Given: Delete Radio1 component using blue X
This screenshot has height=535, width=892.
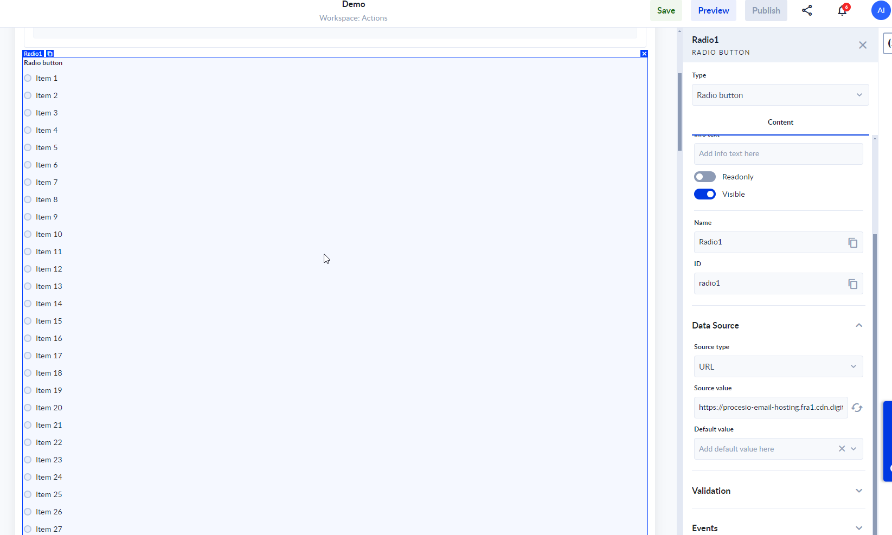Looking at the screenshot, I should click(x=644, y=54).
